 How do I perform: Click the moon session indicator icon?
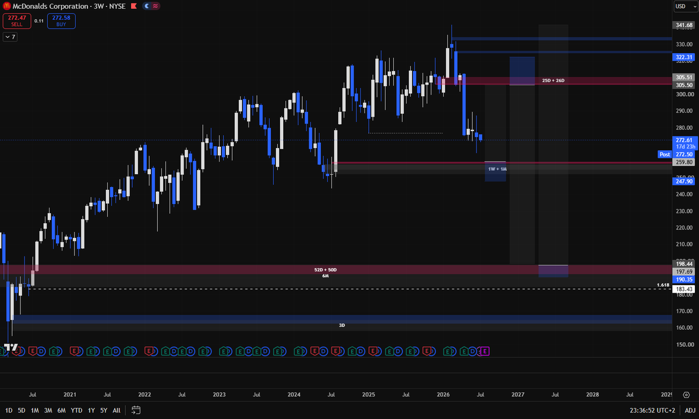tap(146, 6)
